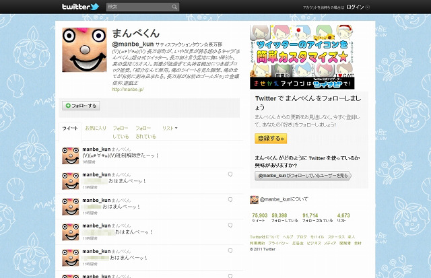Image resolution: width=431 pixels, height=278 pixels.
Task: Open the ツイッターのアイコンを簡単カスタマイズ banner ad
Action: [302, 57]
